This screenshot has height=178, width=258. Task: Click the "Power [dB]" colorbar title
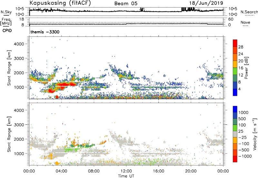pos(246,68)
